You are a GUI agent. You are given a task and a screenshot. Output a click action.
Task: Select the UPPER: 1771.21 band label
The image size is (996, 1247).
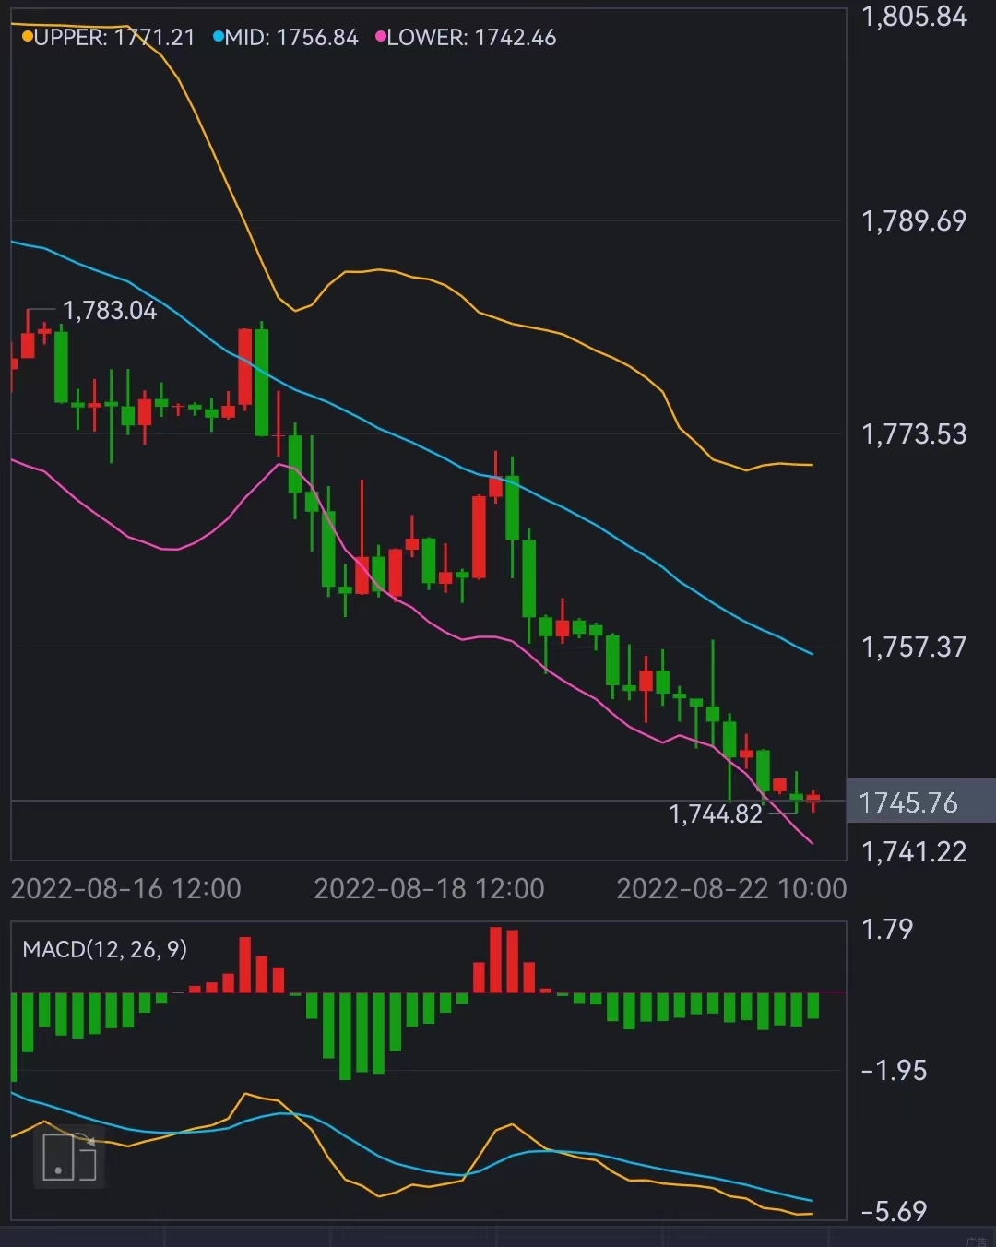click(x=114, y=38)
